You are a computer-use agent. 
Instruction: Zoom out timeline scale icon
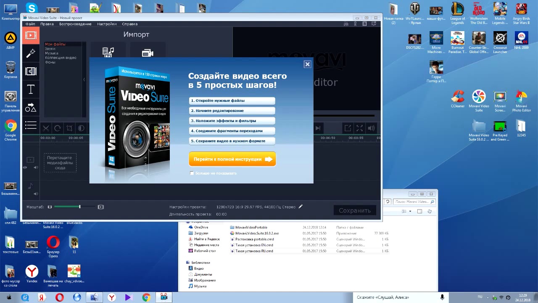50,207
